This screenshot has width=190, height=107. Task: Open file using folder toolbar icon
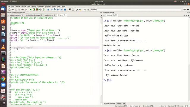tap(12, 10)
